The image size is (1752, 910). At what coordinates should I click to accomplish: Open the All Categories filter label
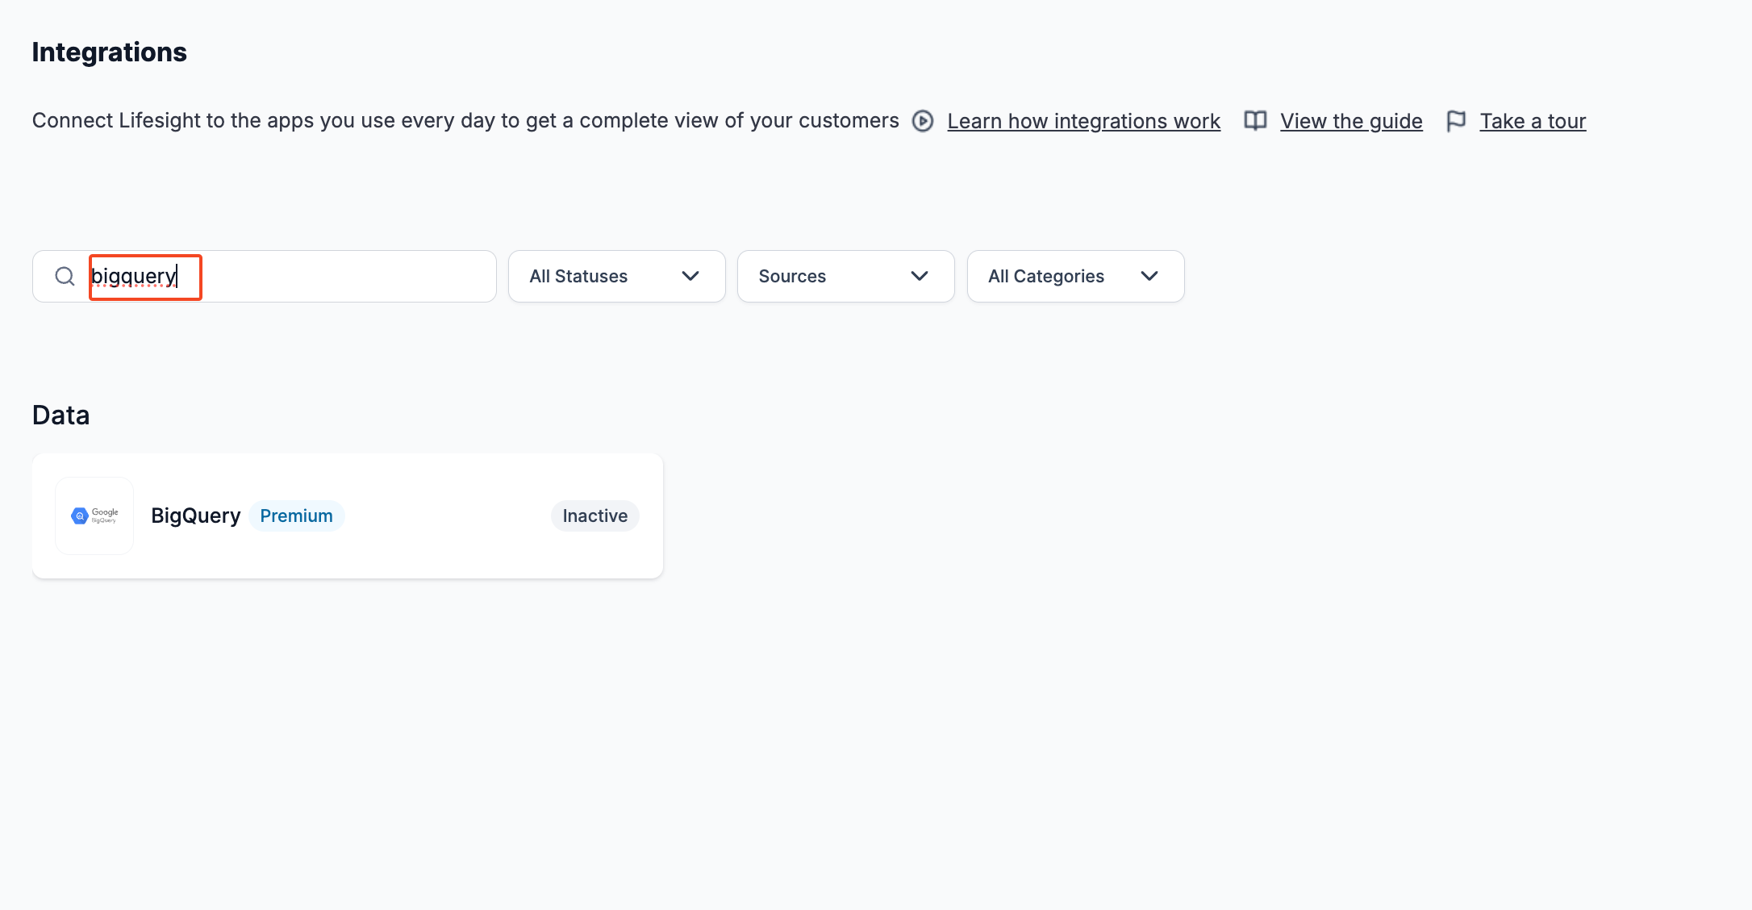click(x=1046, y=276)
